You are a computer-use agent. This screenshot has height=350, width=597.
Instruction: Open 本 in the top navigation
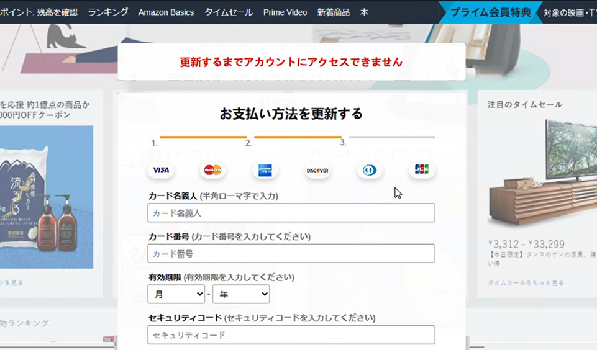click(365, 12)
